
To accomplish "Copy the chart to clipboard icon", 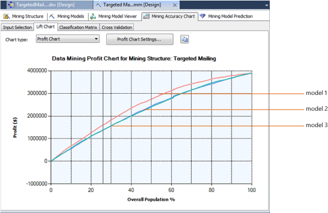I will [x=184, y=40].
